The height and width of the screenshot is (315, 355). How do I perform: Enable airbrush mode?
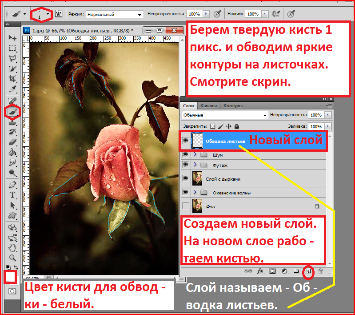click(x=276, y=14)
